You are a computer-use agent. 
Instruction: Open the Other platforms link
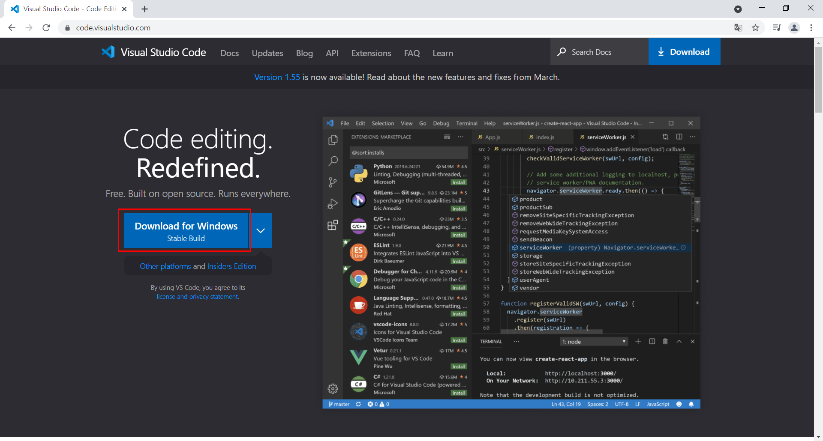coord(165,266)
